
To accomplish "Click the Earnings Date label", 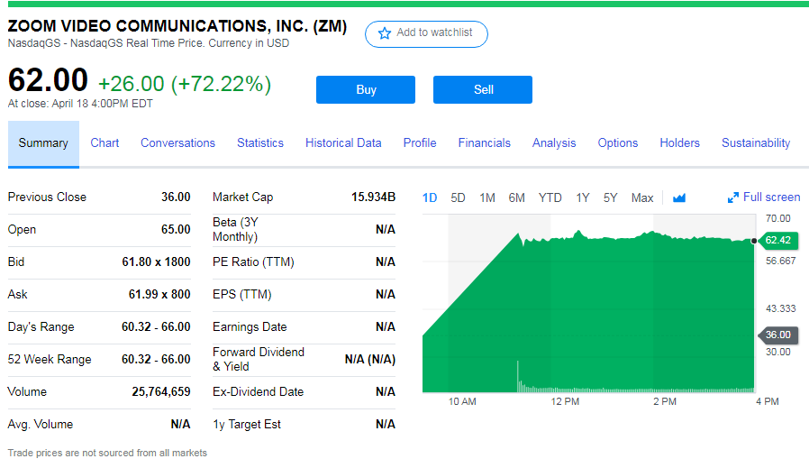I will [x=250, y=327].
